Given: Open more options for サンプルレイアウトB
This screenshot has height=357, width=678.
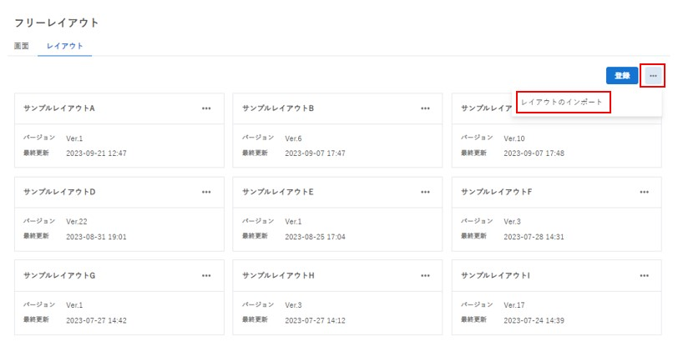Looking at the screenshot, I should point(425,108).
